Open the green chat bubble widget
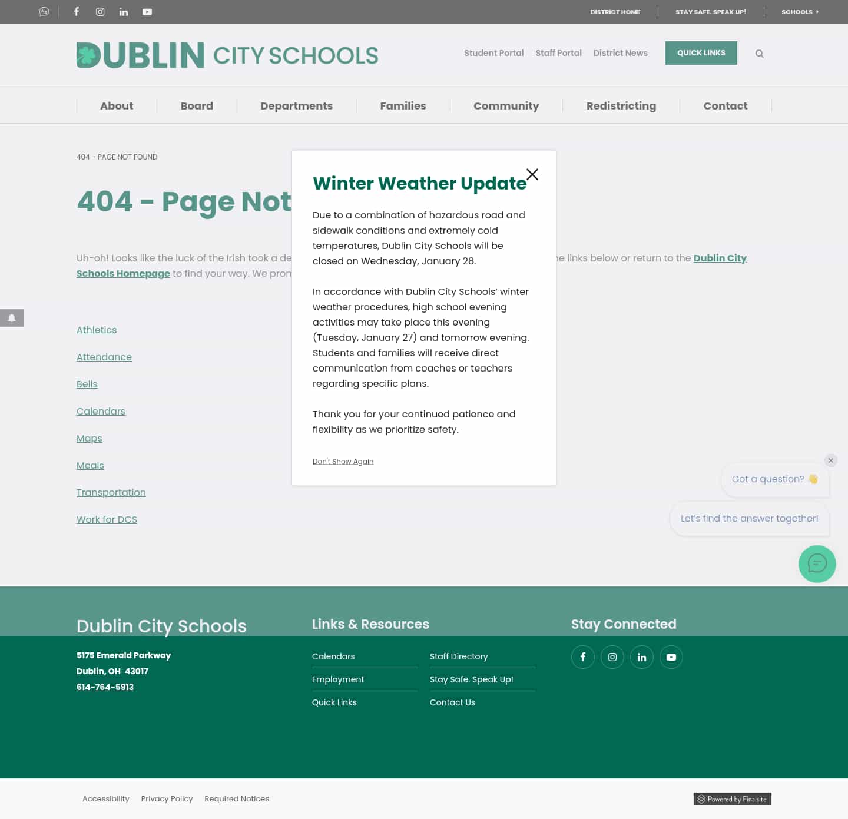Image resolution: width=848 pixels, height=819 pixels. [817, 563]
